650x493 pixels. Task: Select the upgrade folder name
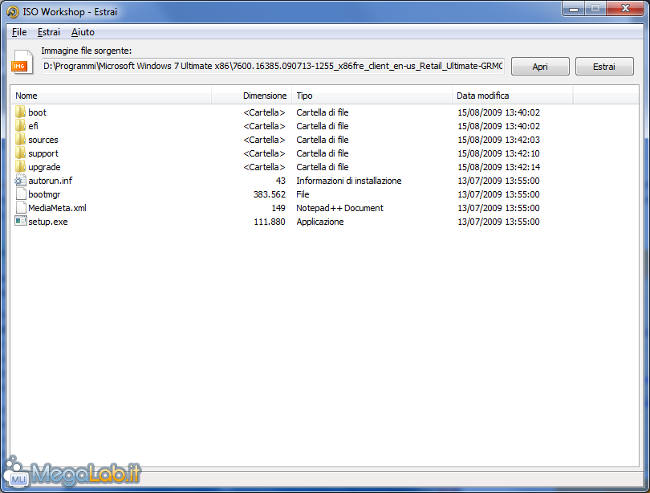(44, 167)
